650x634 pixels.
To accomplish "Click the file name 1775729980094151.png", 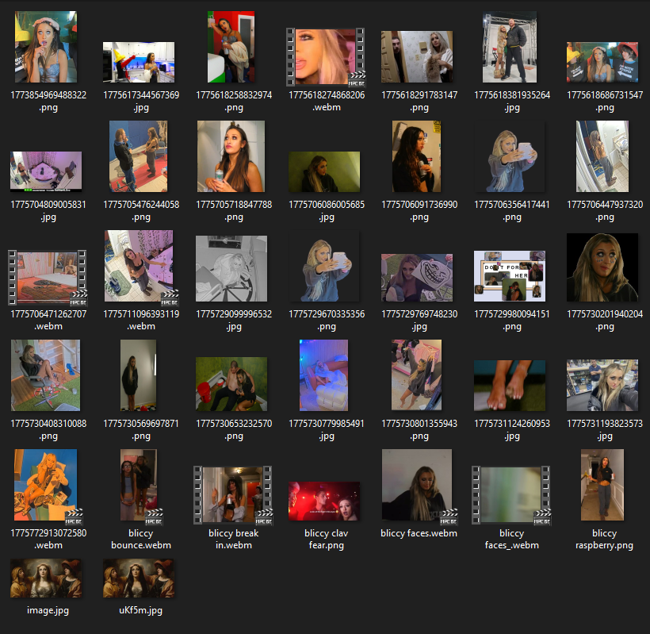I will pyautogui.click(x=512, y=321).
